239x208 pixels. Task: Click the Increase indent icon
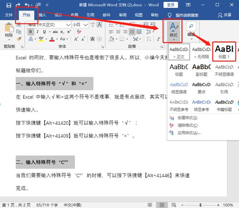coord(153,24)
